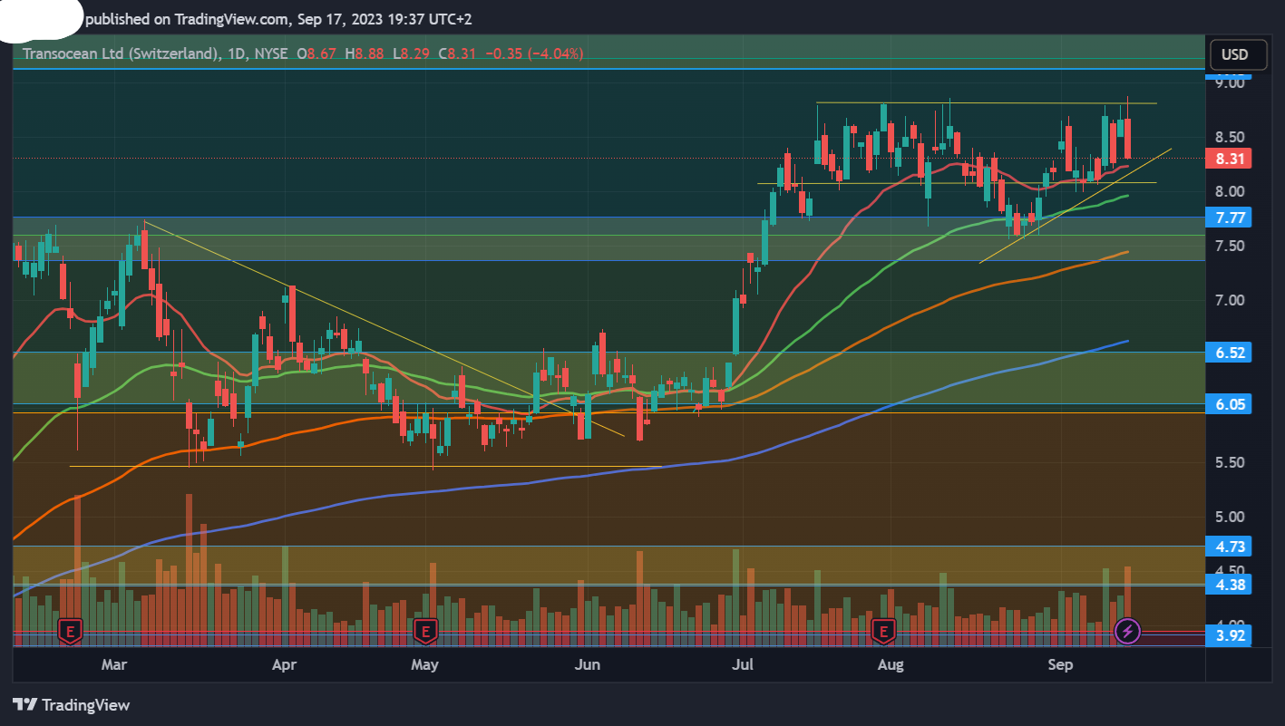
Task: Click the 9.00 price axis tick
Action: pos(1231,83)
